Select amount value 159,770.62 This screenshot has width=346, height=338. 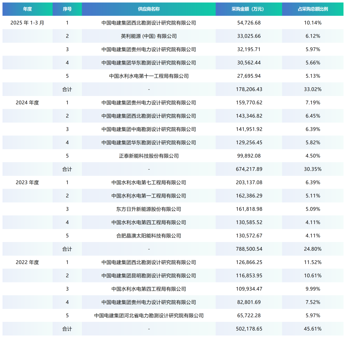click(249, 103)
